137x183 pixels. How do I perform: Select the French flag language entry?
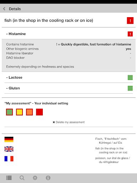(9, 159)
